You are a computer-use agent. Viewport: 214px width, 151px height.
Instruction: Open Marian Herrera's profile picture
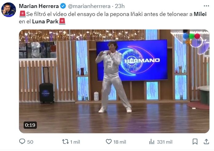tap(9, 10)
